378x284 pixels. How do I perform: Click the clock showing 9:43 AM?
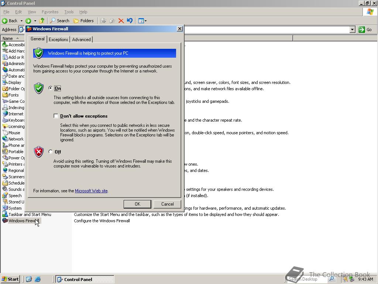coord(365,279)
